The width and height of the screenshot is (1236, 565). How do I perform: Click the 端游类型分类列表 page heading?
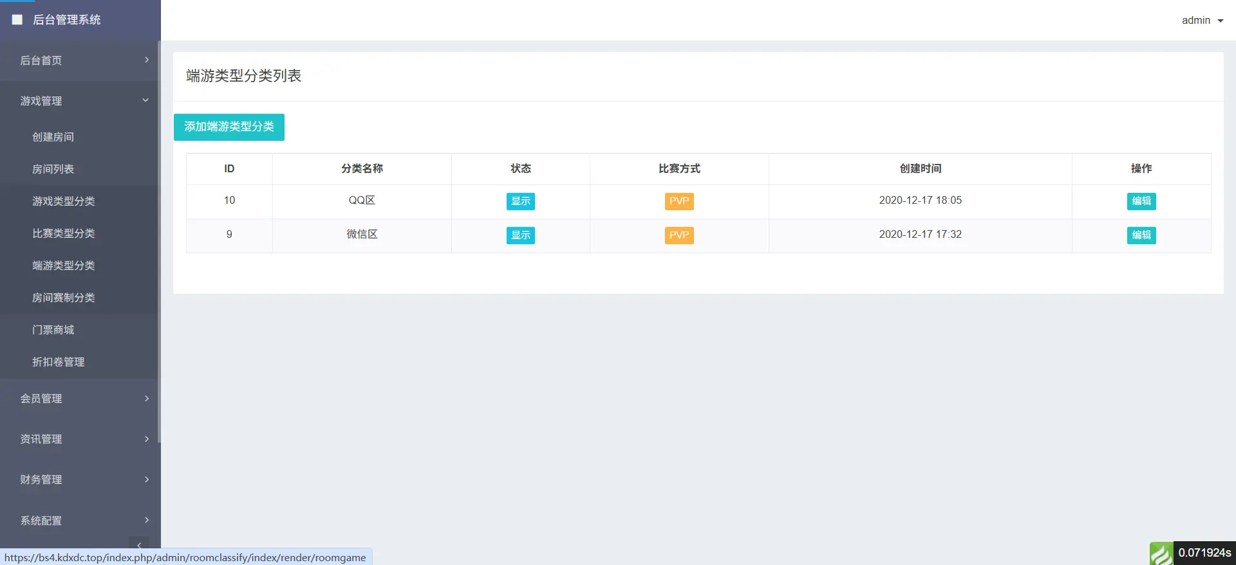(x=243, y=76)
